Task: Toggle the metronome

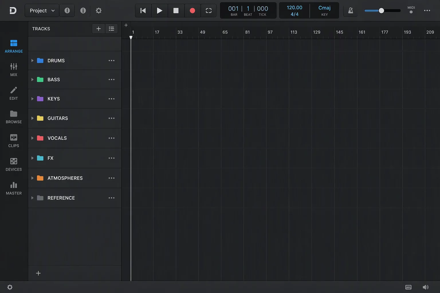Action: pos(351,11)
